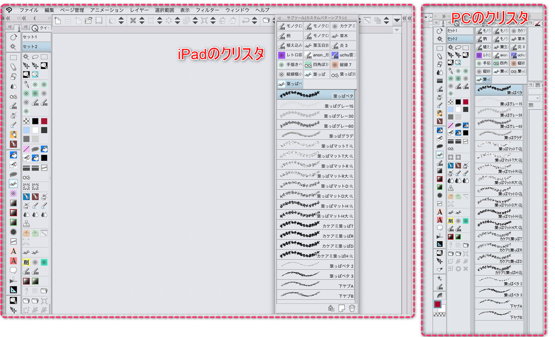Screen dimensions: 555x337
Task: Open the ページ管理 menu
Action: [72, 10]
